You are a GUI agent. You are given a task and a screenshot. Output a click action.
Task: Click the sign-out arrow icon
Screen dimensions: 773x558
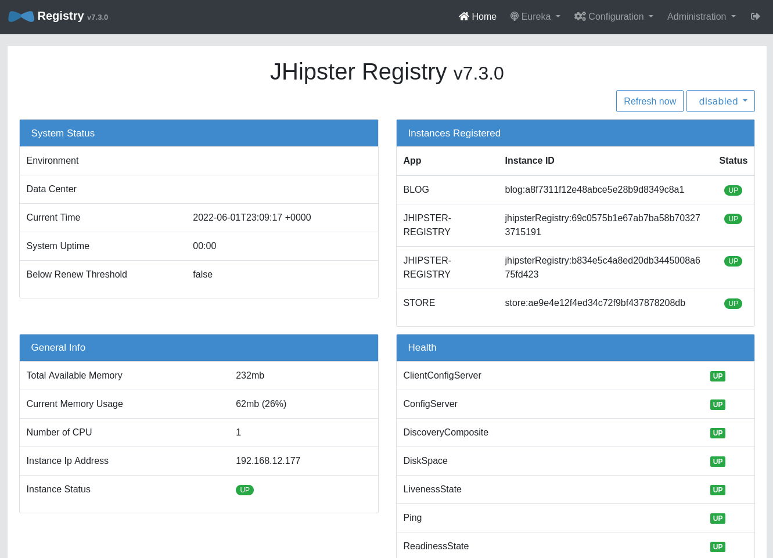pyautogui.click(x=755, y=16)
